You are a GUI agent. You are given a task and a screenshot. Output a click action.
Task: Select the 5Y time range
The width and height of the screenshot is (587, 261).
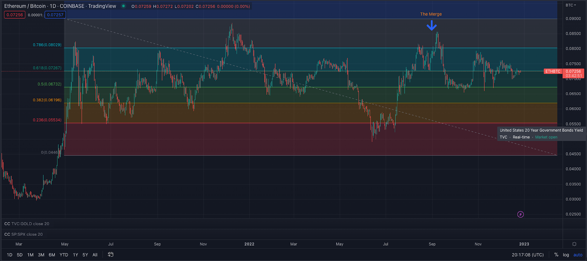[85, 255]
